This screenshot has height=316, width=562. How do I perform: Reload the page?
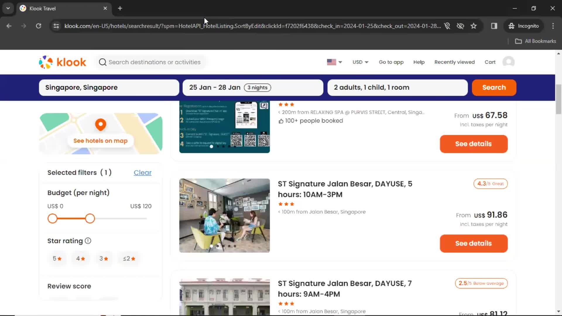[x=38, y=26]
